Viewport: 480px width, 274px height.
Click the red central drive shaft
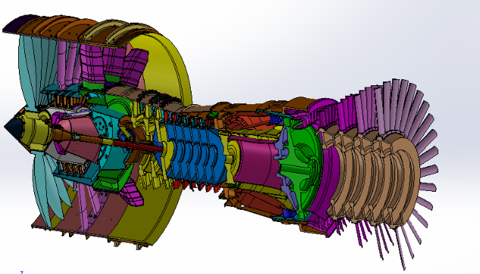tap(139, 146)
